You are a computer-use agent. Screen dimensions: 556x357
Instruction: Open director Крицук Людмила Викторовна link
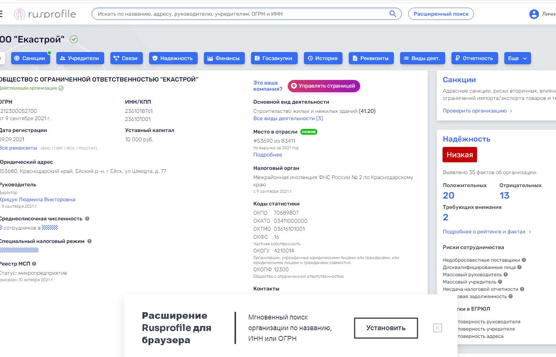[x=38, y=199]
